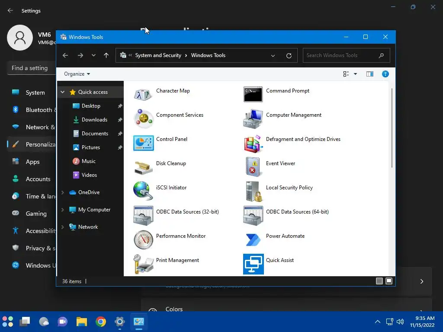Go up one folder level arrow
This screenshot has width=443, height=332.
click(106, 55)
